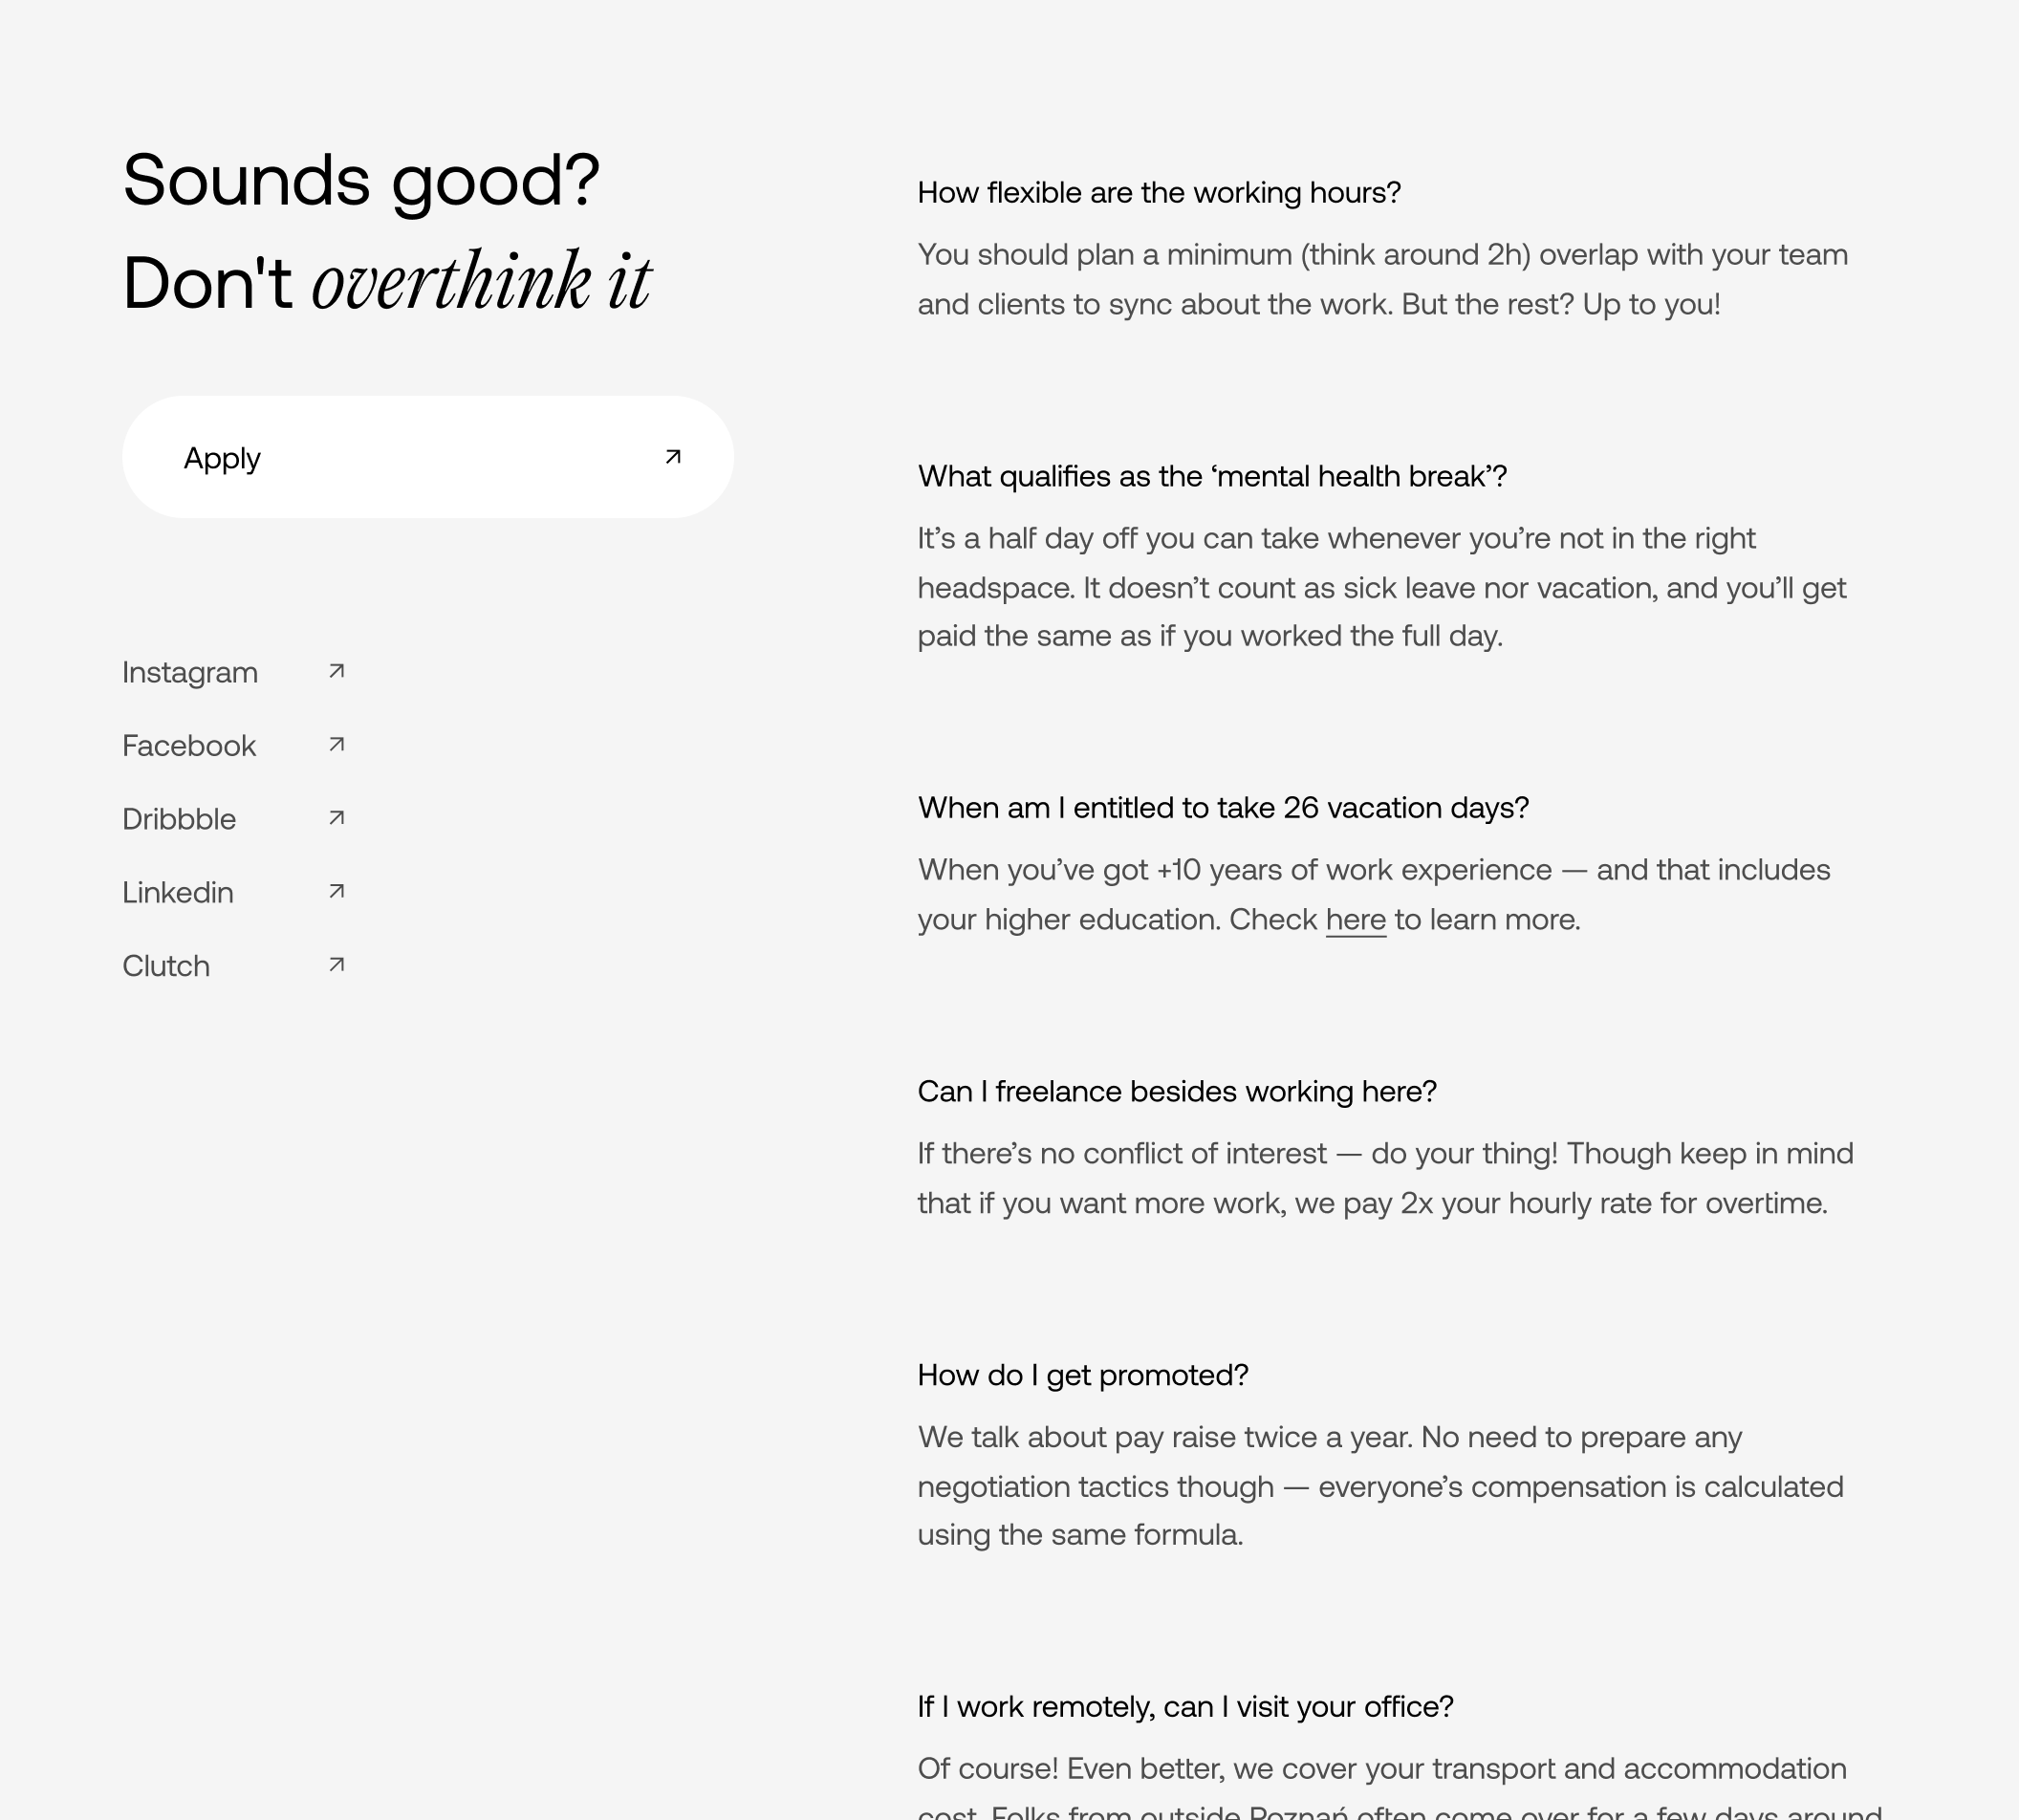The image size is (2019, 1820).
Task: Click the arrow icon beside Instagram
Action: click(x=336, y=671)
